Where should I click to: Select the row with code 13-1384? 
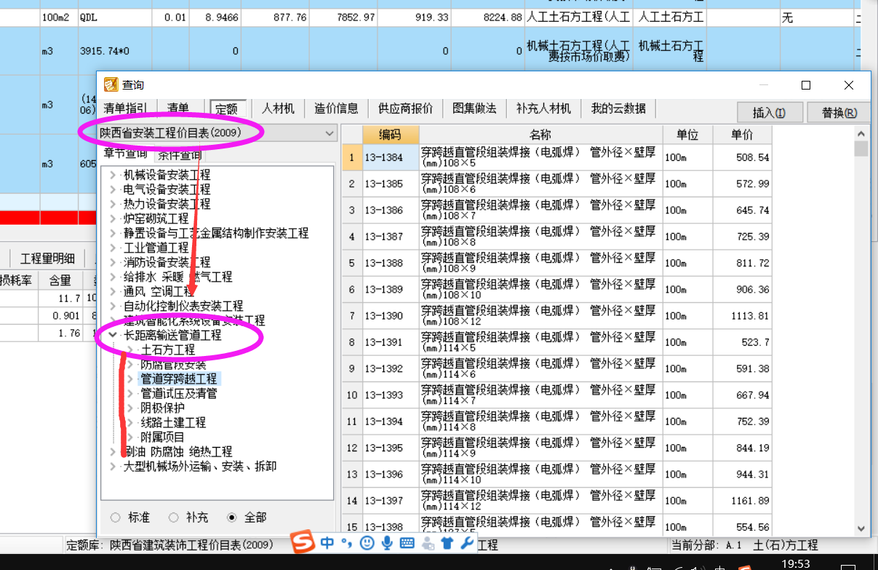point(557,157)
